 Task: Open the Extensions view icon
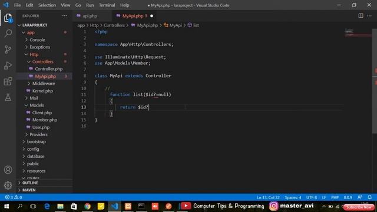(8, 81)
